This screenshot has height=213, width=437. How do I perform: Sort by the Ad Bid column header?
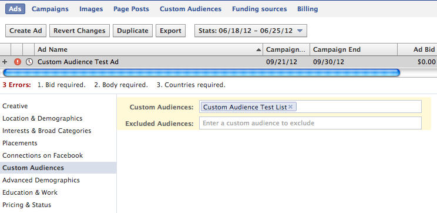[x=417, y=49]
